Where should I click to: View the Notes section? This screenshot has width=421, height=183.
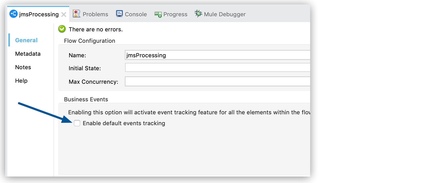(x=23, y=67)
